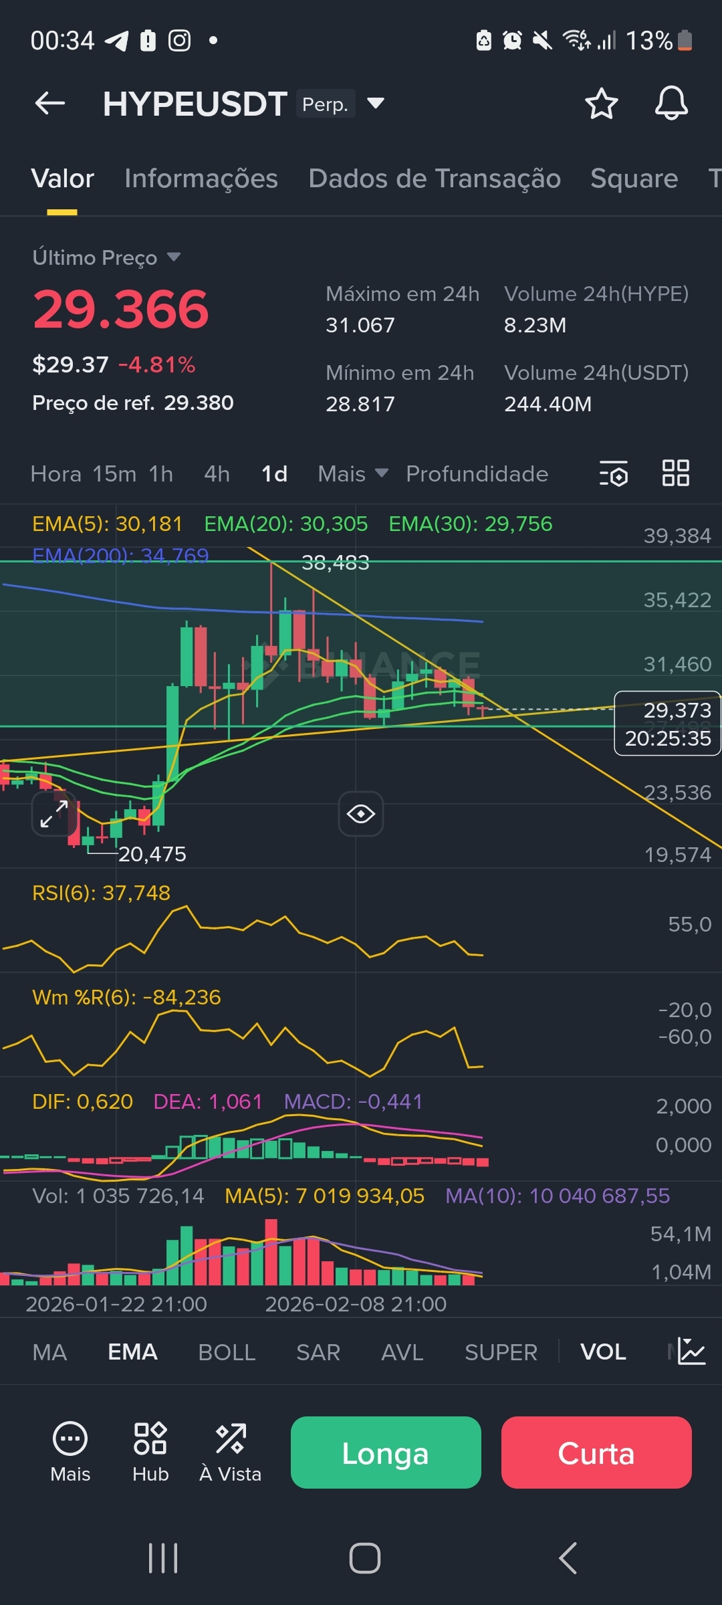This screenshot has height=1605, width=722.
Task: Open the chart layout grid icon
Action: 675,473
